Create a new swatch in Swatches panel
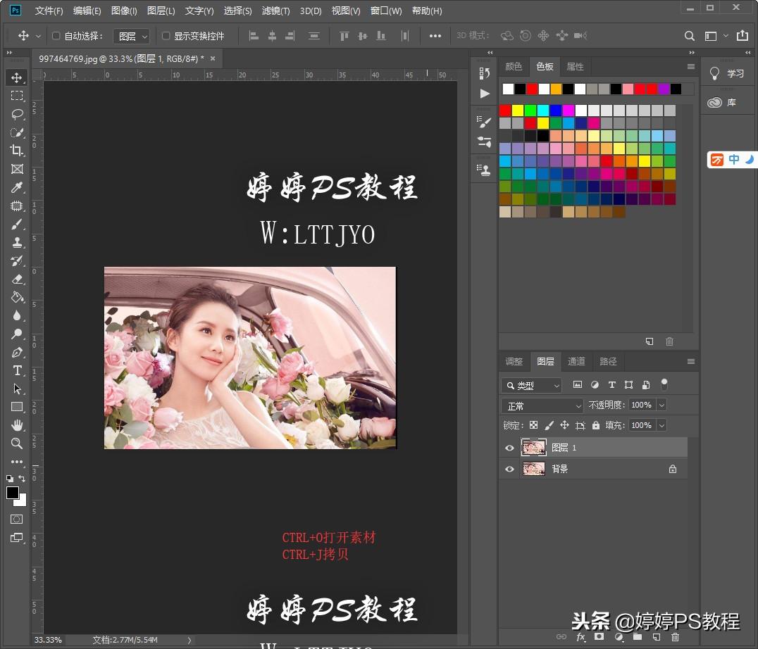This screenshot has height=649, width=758. [650, 341]
